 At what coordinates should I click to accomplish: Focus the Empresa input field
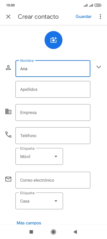[x=53, y=112]
